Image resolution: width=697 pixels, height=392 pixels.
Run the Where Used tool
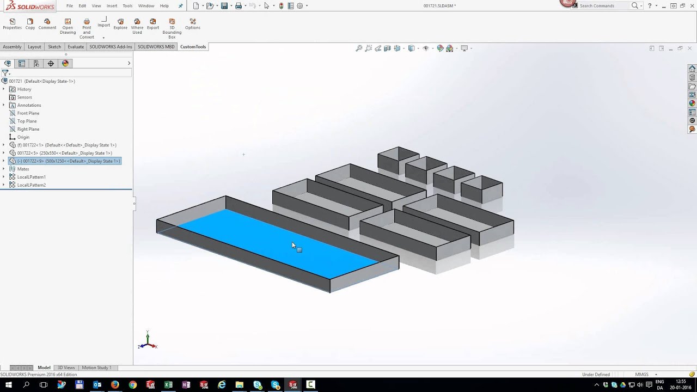(137, 26)
